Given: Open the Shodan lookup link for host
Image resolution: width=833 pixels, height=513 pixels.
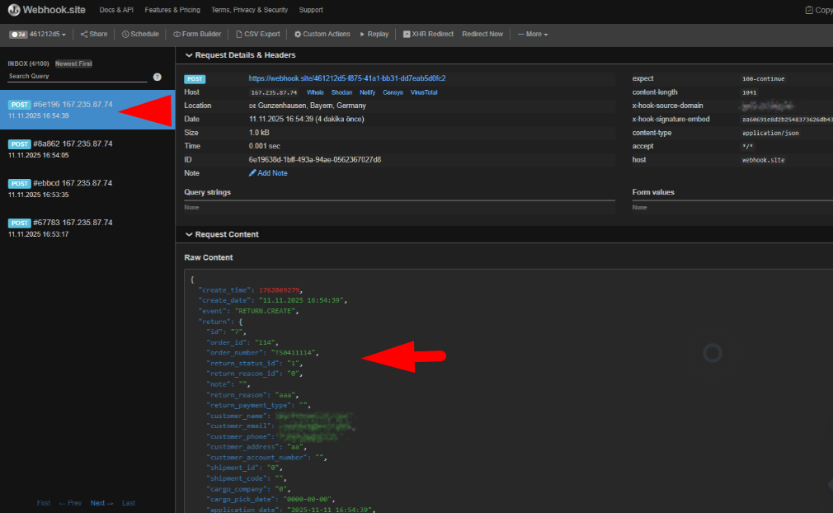Looking at the screenshot, I should coord(341,92).
